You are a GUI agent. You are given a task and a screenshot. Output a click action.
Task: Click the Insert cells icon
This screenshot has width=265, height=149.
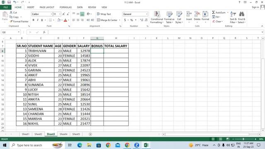click(x=189, y=14)
